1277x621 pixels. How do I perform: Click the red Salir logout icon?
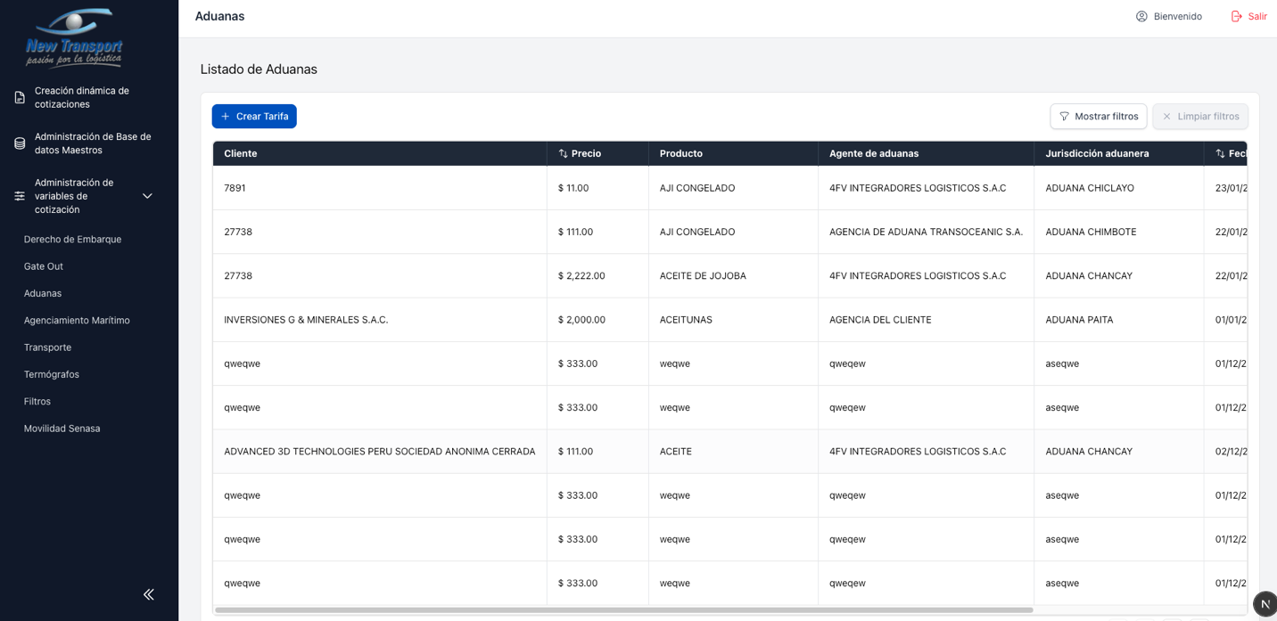click(x=1237, y=16)
